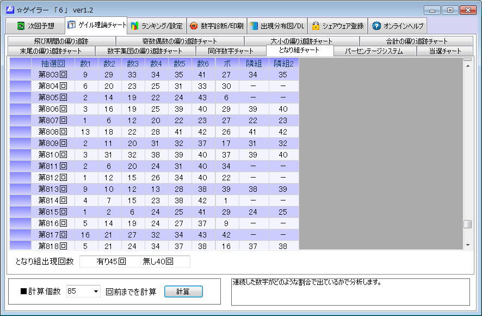Click the ランキング/設定 bar chart icon
The image size is (482, 316).
pos(135,26)
